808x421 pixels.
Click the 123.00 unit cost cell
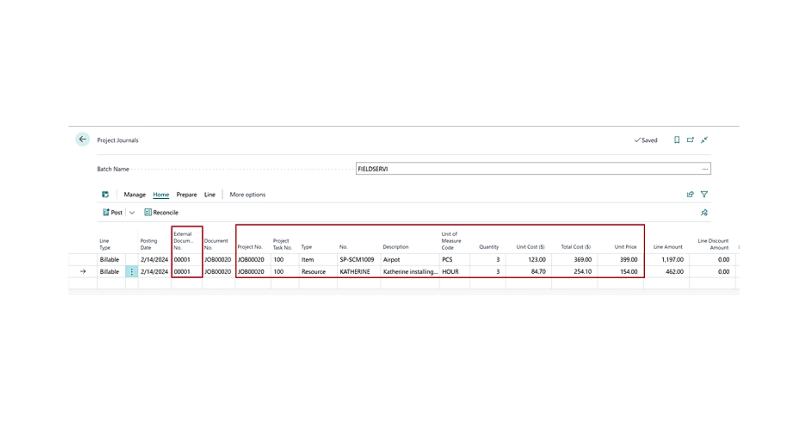pos(529,260)
